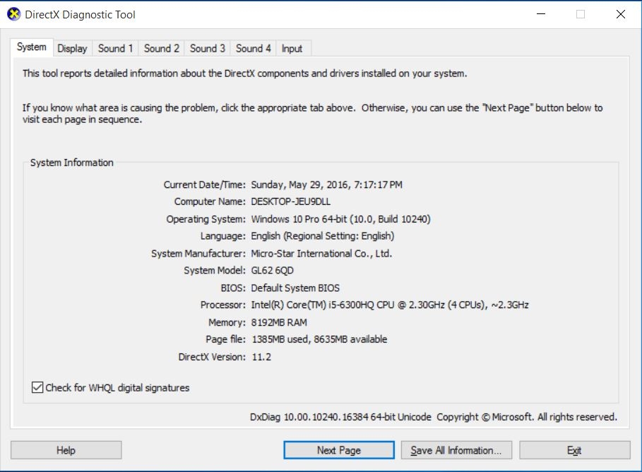Click the Next Page button
642x472 pixels.
pyautogui.click(x=339, y=450)
